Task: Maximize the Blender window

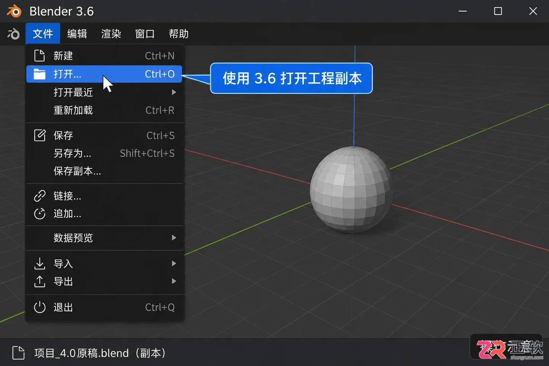Action: 498,11
